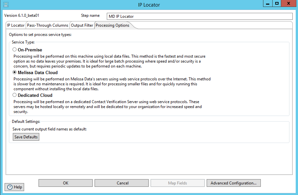
Task: Select the On-Premise service type
Action: [15, 50]
